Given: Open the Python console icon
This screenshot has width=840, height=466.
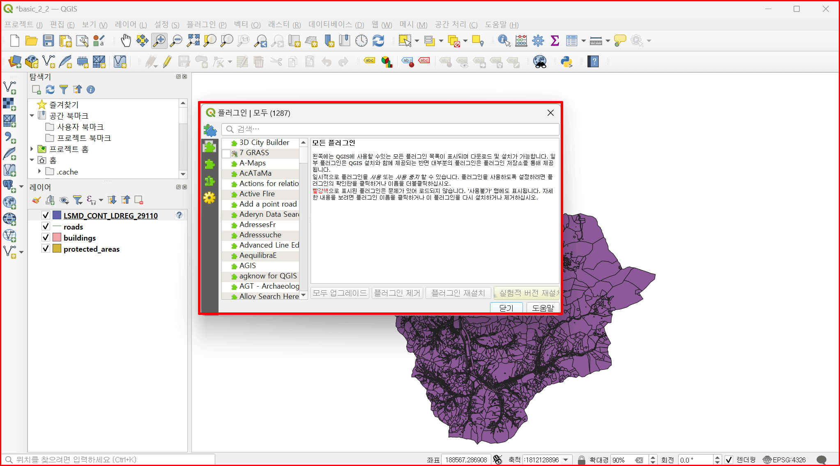Looking at the screenshot, I should [x=566, y=62].
